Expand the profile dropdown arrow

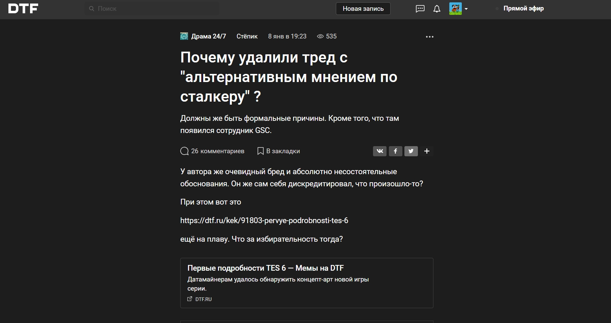[x=466, y=9]
